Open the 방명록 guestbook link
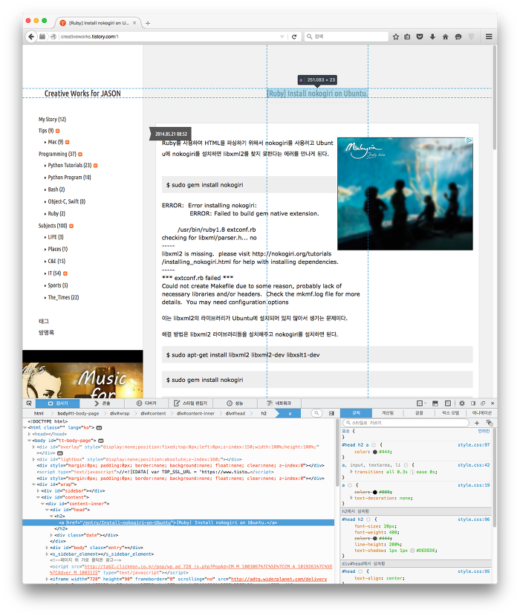Viewport: 520px width, 616px height. click(46, 333)
